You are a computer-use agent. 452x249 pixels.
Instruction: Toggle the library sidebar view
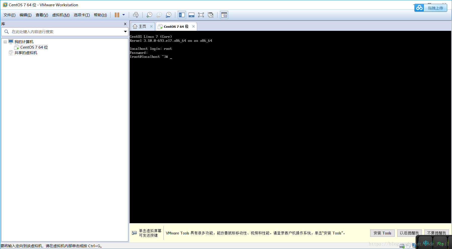182,15
